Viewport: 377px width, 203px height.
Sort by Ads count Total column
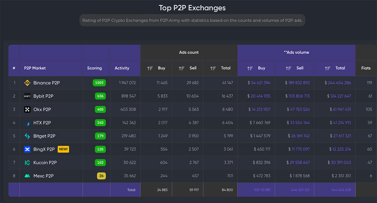click(213, 68)
